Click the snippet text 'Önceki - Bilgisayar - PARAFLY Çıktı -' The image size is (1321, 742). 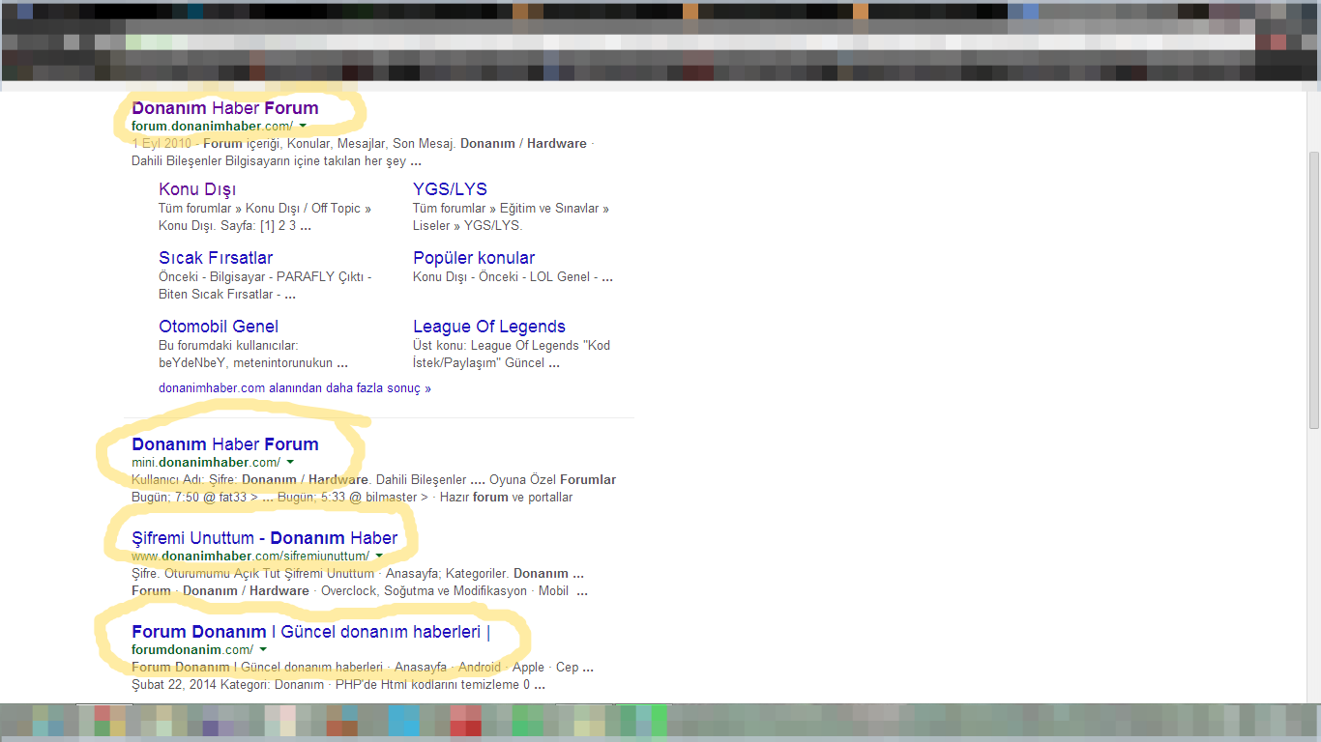[x=265, y=277]
